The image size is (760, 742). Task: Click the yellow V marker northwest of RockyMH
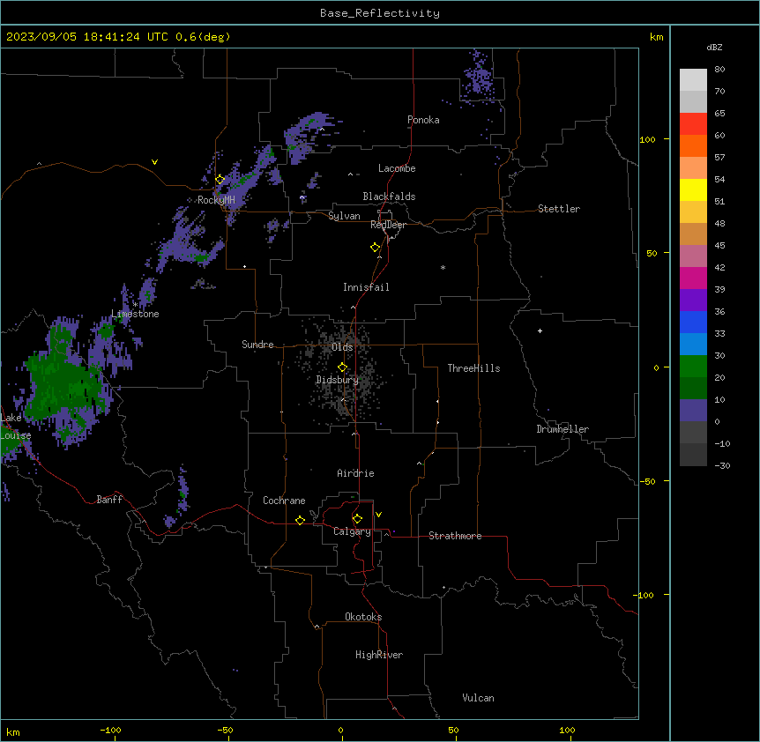[x=154, y=162]
